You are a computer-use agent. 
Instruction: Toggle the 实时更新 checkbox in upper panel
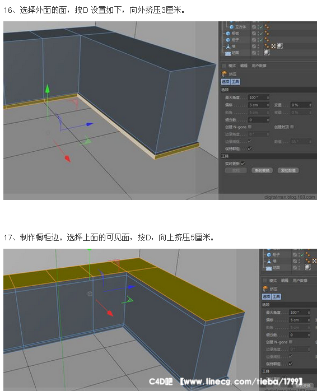(x=243, y=164)
